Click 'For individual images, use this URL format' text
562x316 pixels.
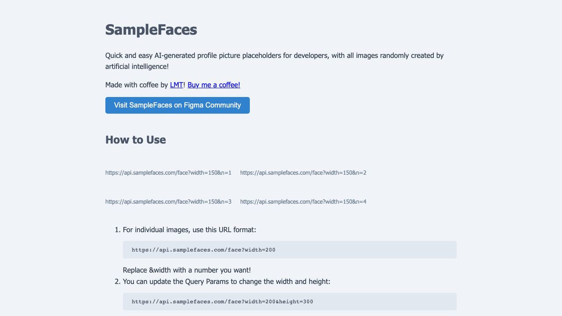coord(189,230)
